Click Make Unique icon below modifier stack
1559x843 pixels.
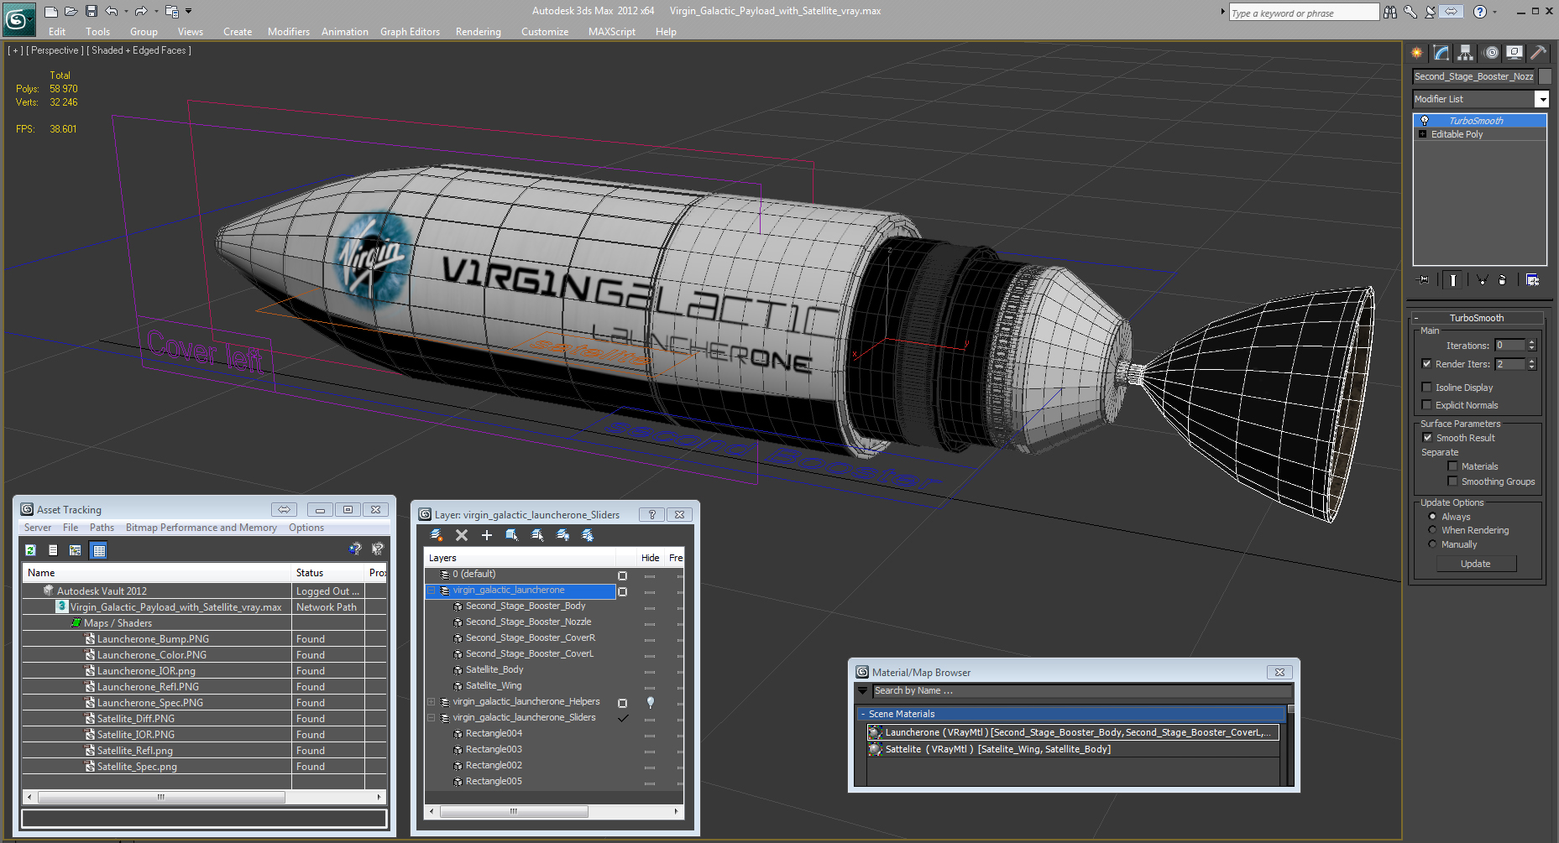point(1482,280)
